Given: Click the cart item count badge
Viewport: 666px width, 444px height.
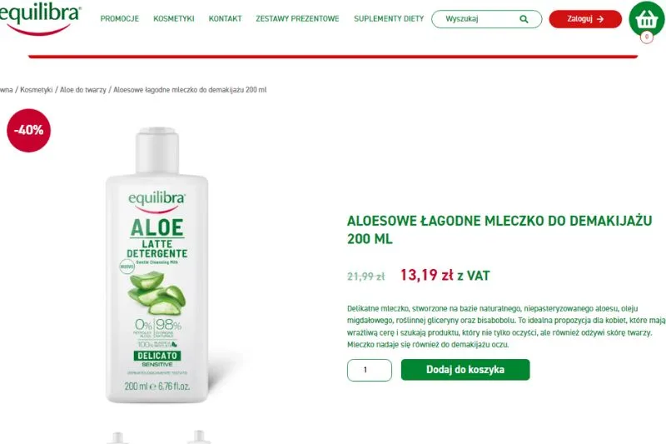Looking at the screenshot, I should [x=647, y=37].
